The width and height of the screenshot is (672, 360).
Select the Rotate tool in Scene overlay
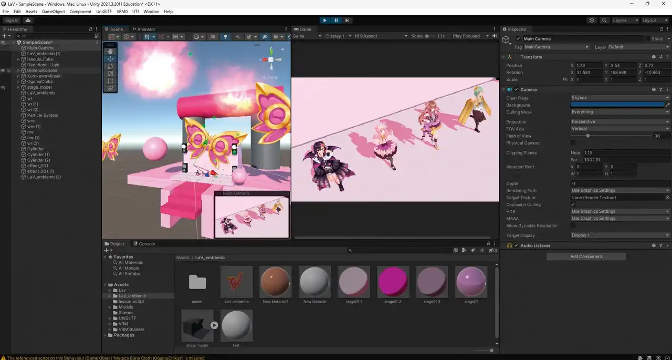pos(110,66)
